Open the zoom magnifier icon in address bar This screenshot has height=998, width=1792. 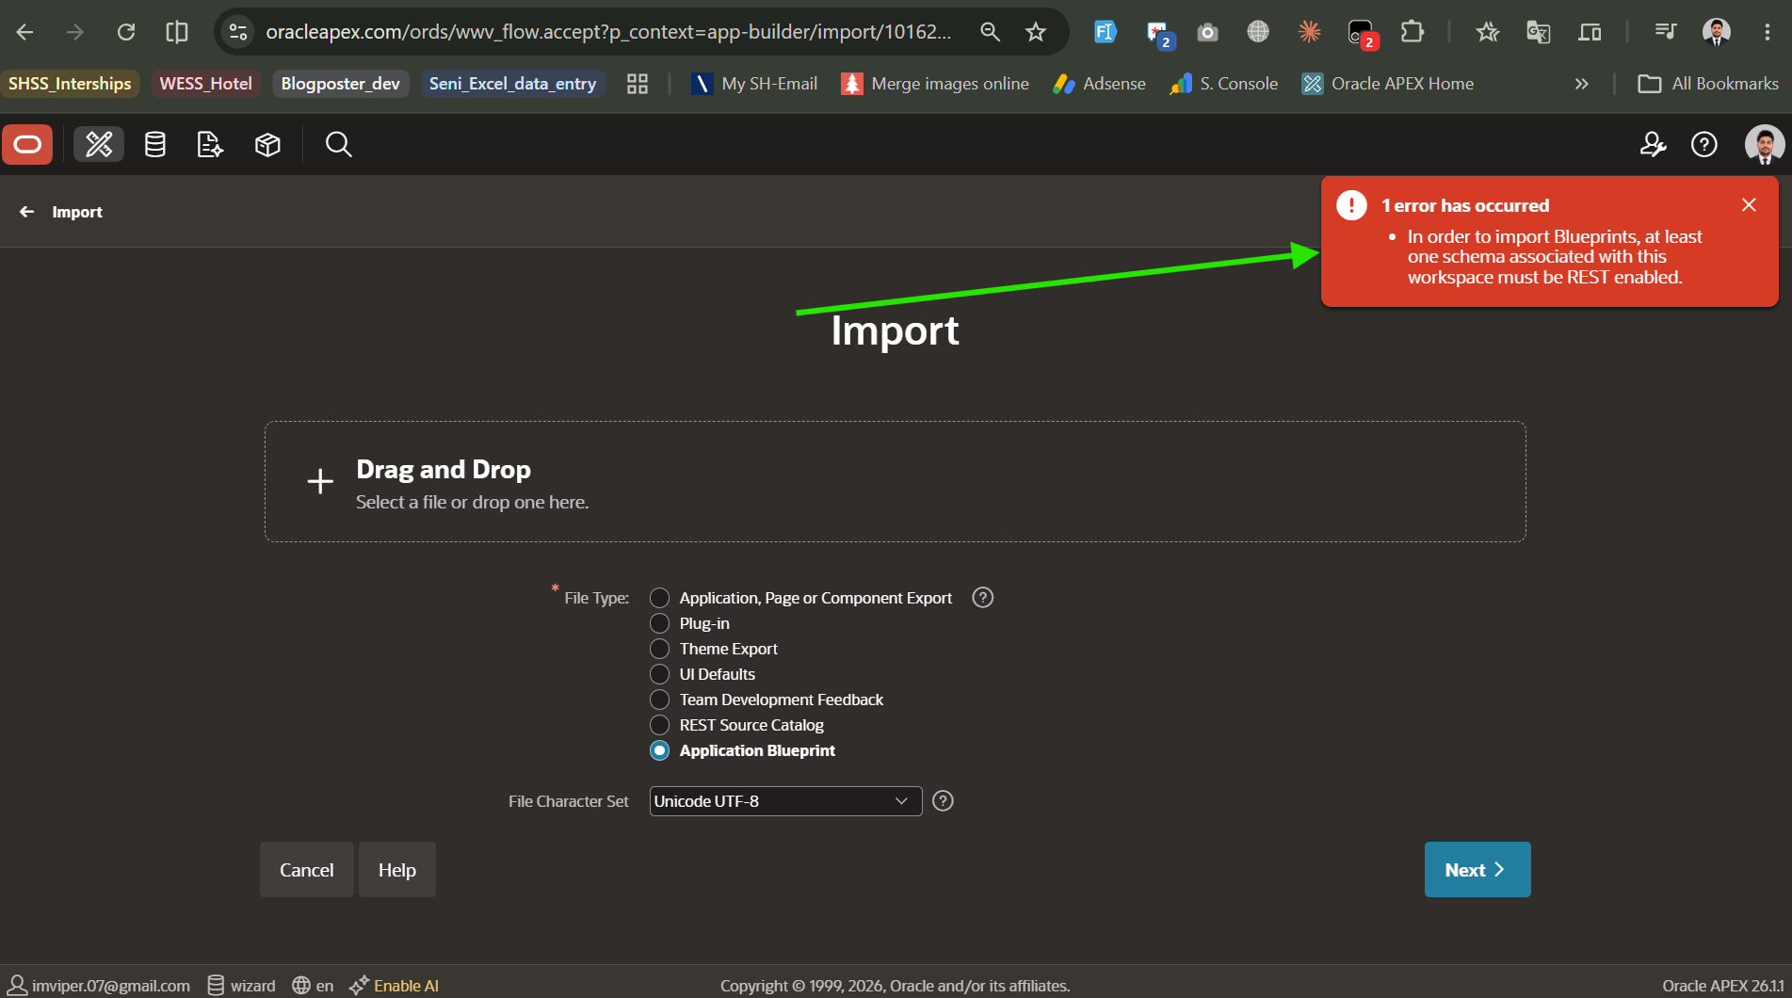990,32
